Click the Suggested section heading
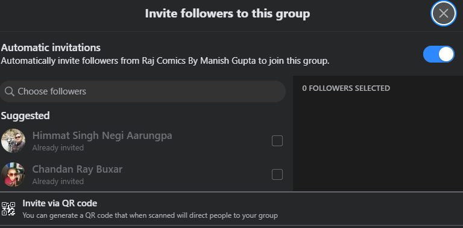The width and height of the screenshot is (463, 228). (25, 116)
